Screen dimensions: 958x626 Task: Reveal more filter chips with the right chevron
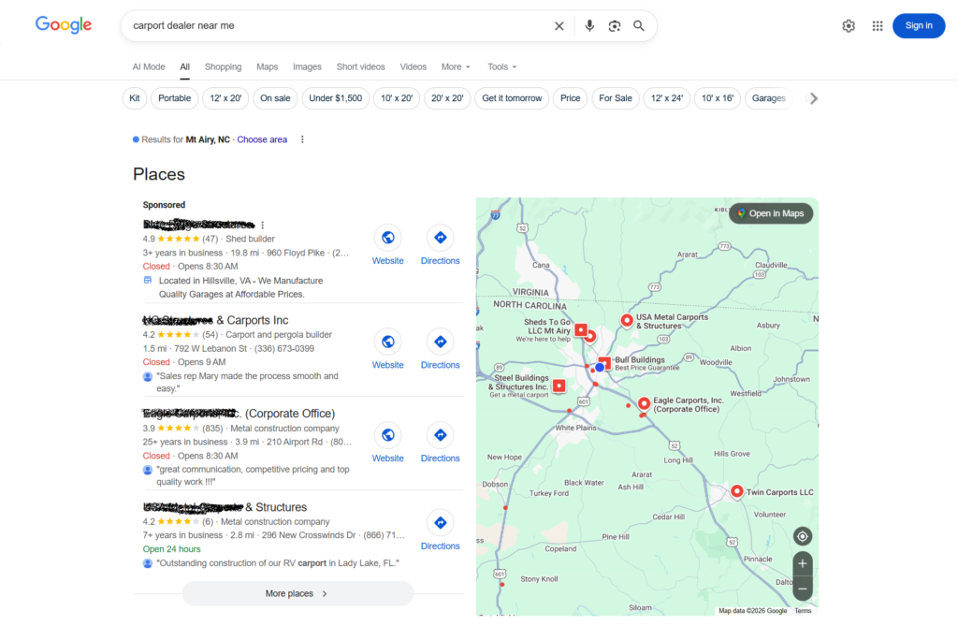[x=813, y=97]
